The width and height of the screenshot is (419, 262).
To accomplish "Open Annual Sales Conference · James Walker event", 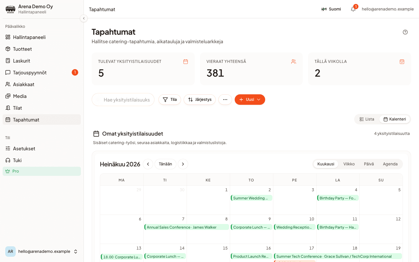I will (187, 227).
